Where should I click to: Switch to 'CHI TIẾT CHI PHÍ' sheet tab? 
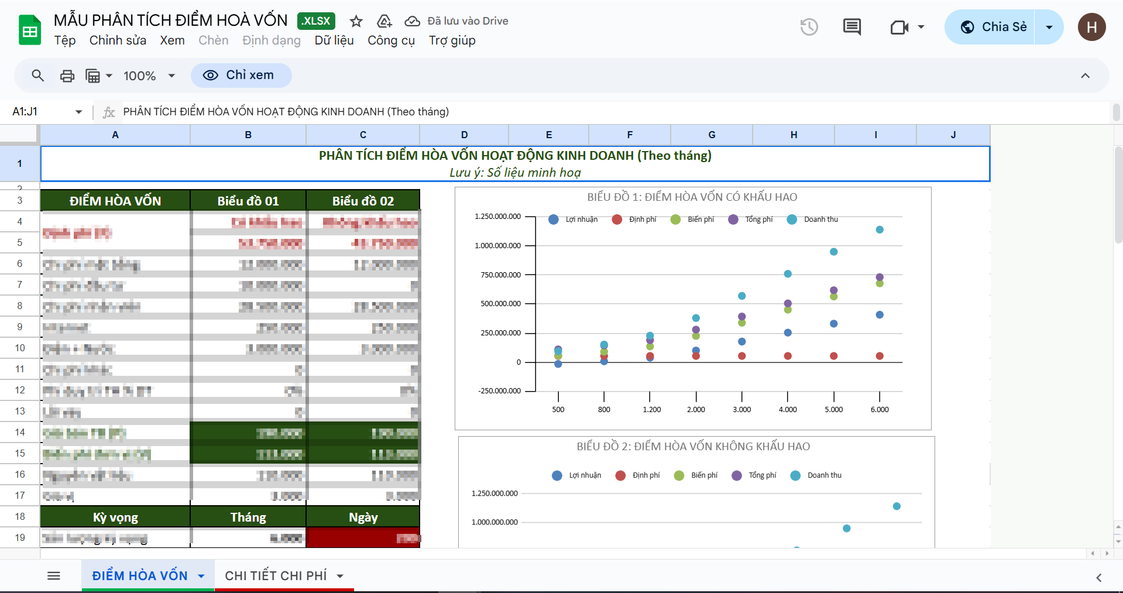click(x=276, y=576)
